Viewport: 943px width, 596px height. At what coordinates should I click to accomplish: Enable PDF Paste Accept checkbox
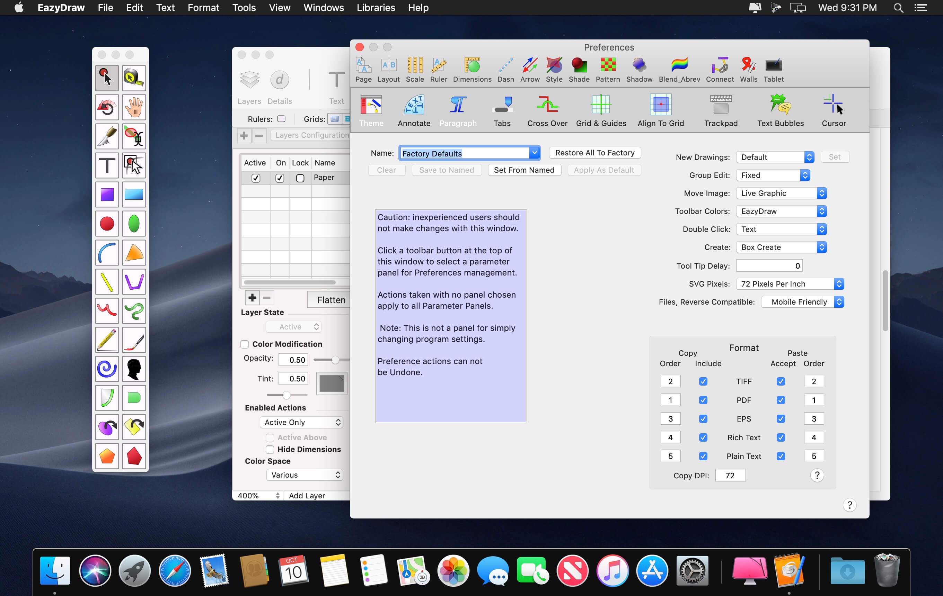click(x=780, y=400)
